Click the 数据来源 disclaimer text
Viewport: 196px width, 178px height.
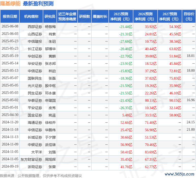(x=41, y=176)
